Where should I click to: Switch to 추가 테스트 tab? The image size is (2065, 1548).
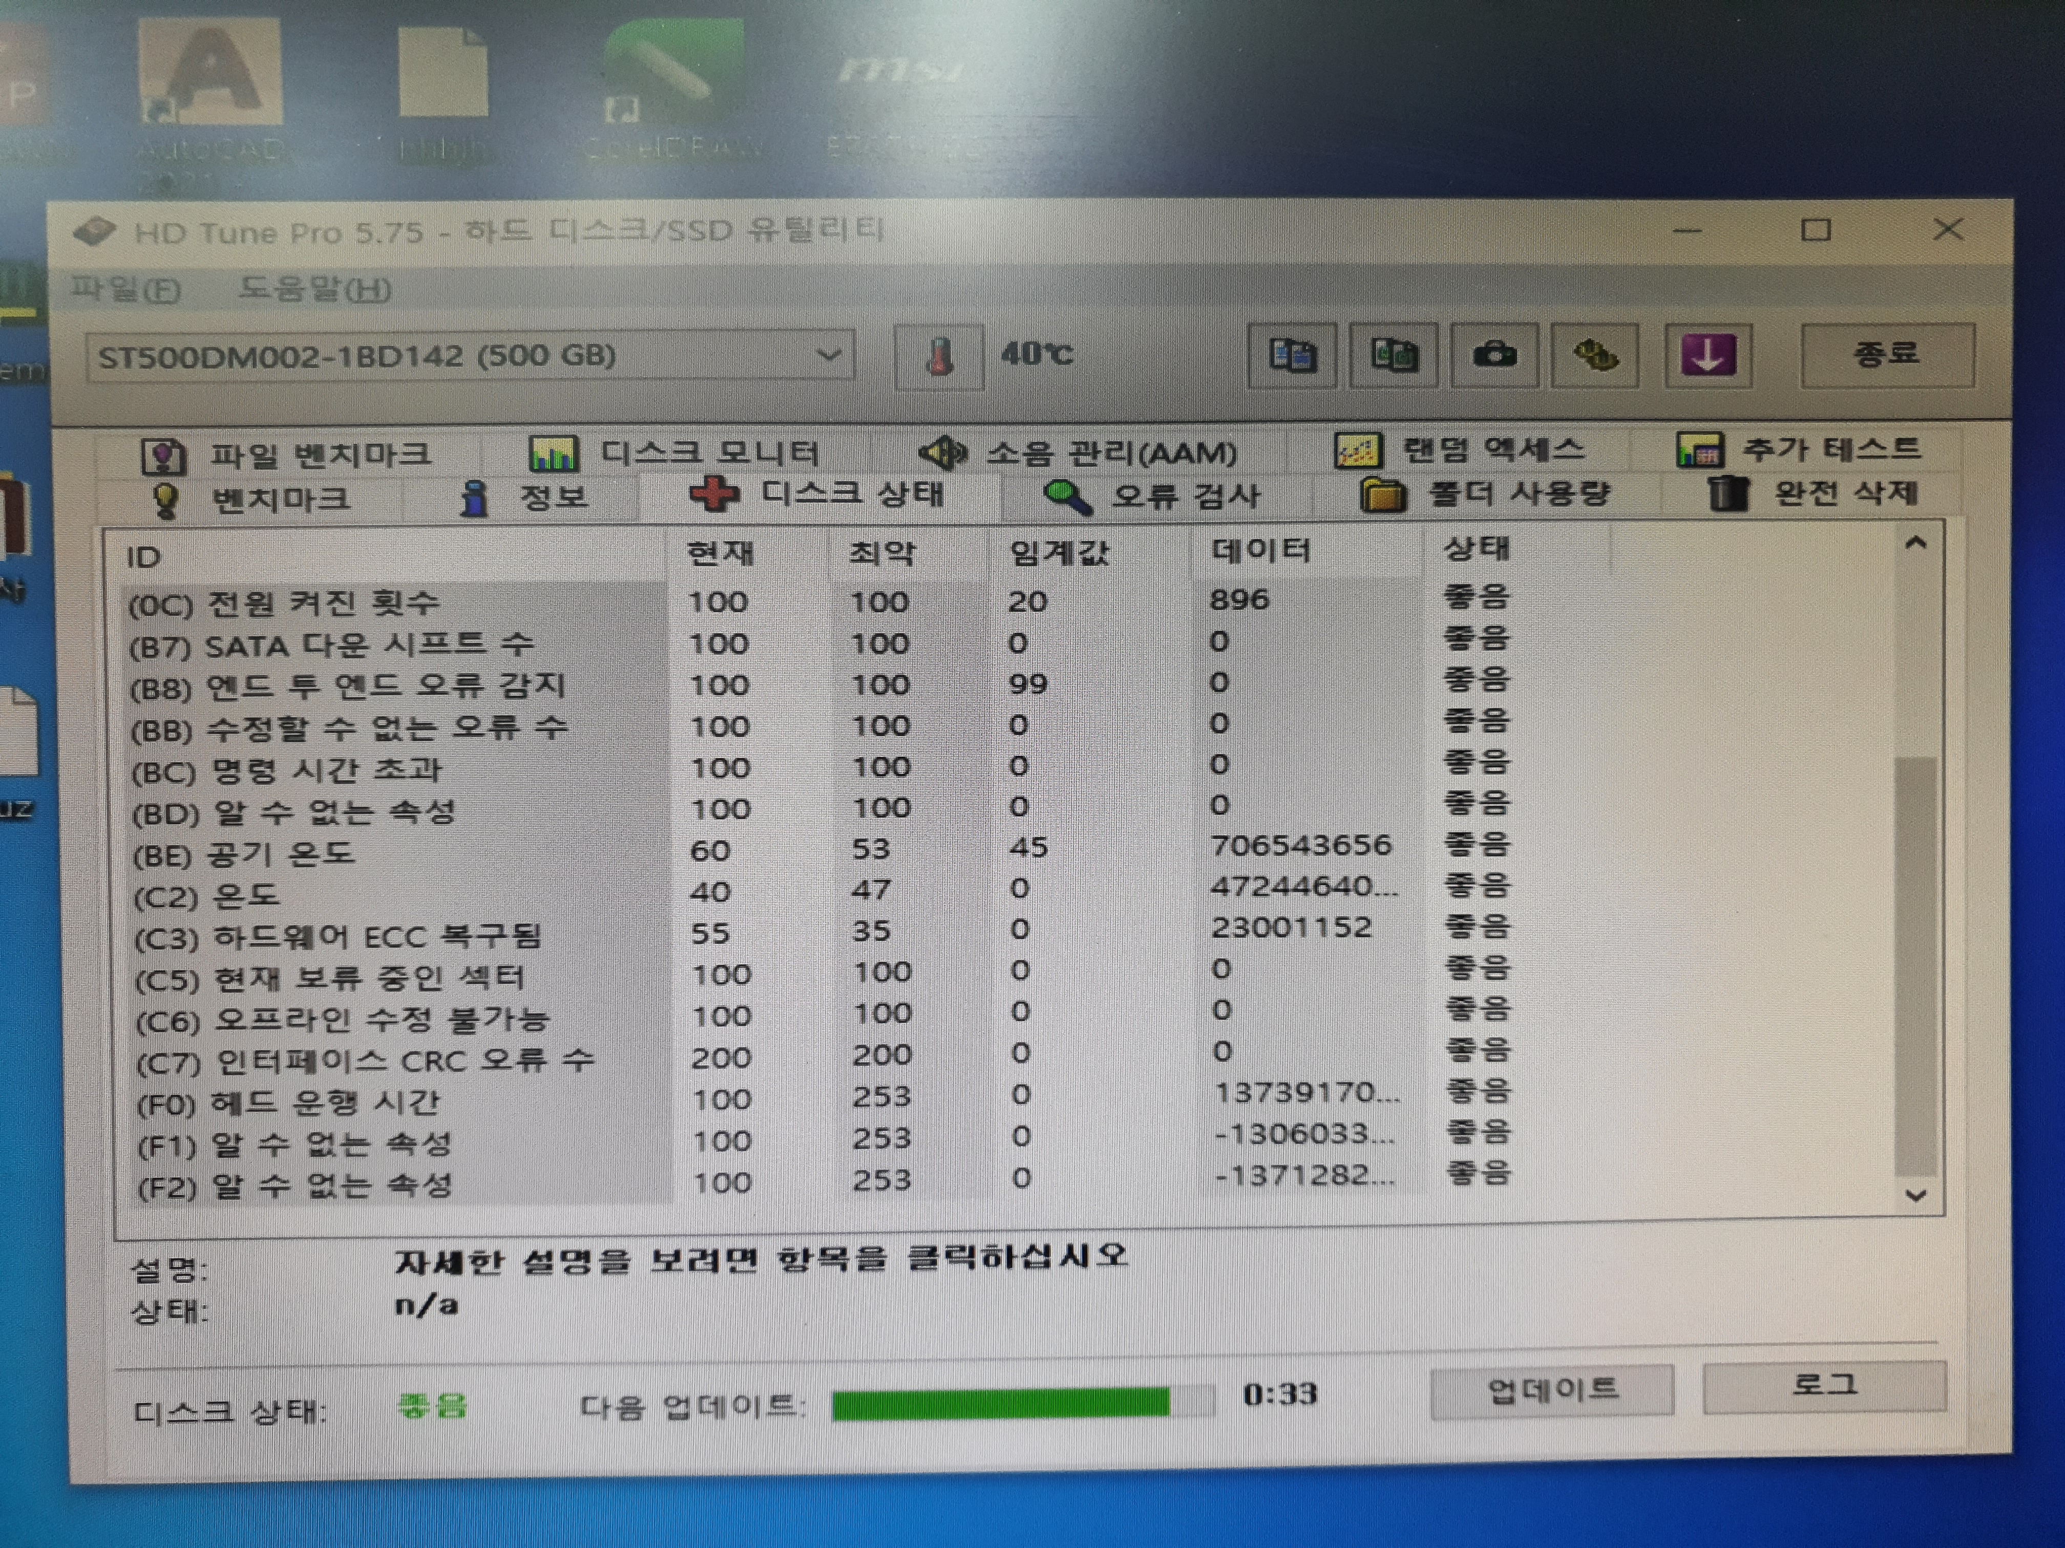(x=1799, y=449)
